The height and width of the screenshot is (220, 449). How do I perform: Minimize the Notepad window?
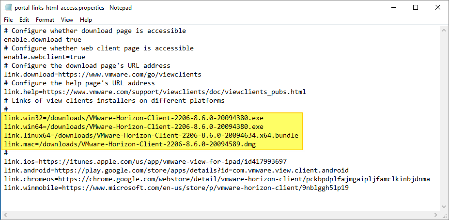tap(393, 8)
